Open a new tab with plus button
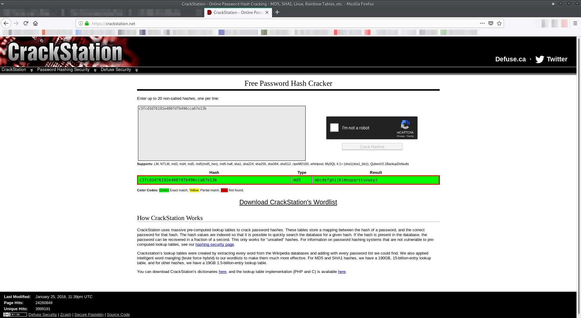Viewport: 581px width, 318px height. coord(277,12)
